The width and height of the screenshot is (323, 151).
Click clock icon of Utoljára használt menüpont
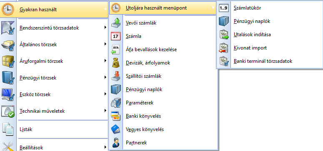[x=116, y=8]
